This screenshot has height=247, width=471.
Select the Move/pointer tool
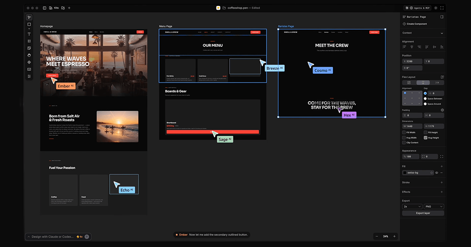pos(29,17)
